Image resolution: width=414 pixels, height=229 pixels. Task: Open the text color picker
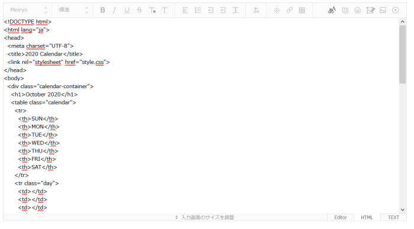click(152, 10)
